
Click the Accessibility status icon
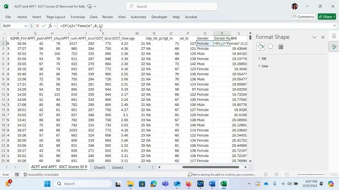click(x=25, y=174)
